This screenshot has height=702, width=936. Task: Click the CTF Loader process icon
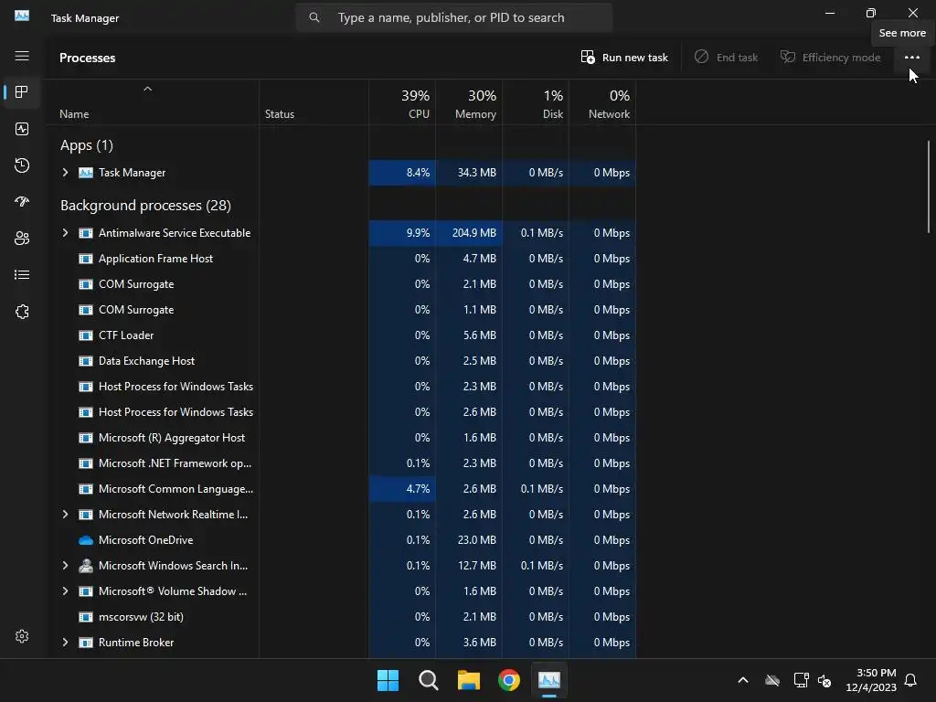coord(86,335)
